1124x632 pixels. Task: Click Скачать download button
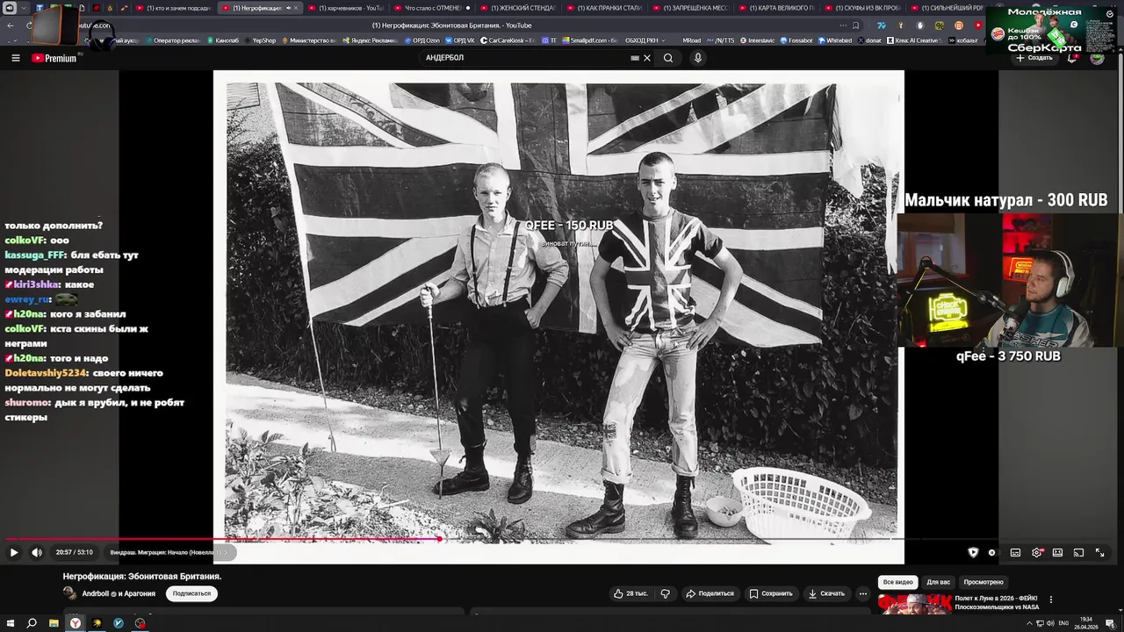tap(826, 593)
